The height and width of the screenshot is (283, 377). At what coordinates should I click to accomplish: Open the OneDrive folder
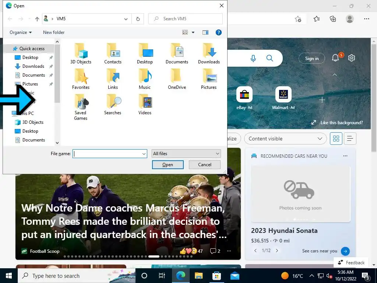(x=177, y=79)
